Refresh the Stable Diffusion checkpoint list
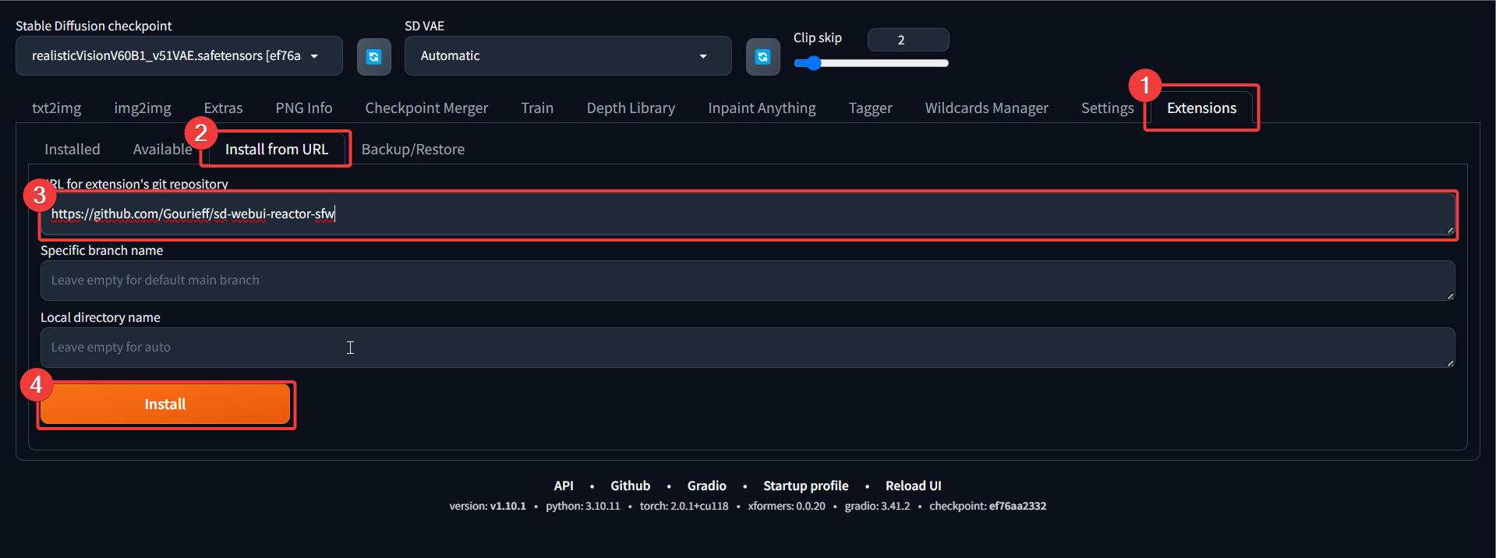The height and width of the screenshot is (558, 1496). 373,57
